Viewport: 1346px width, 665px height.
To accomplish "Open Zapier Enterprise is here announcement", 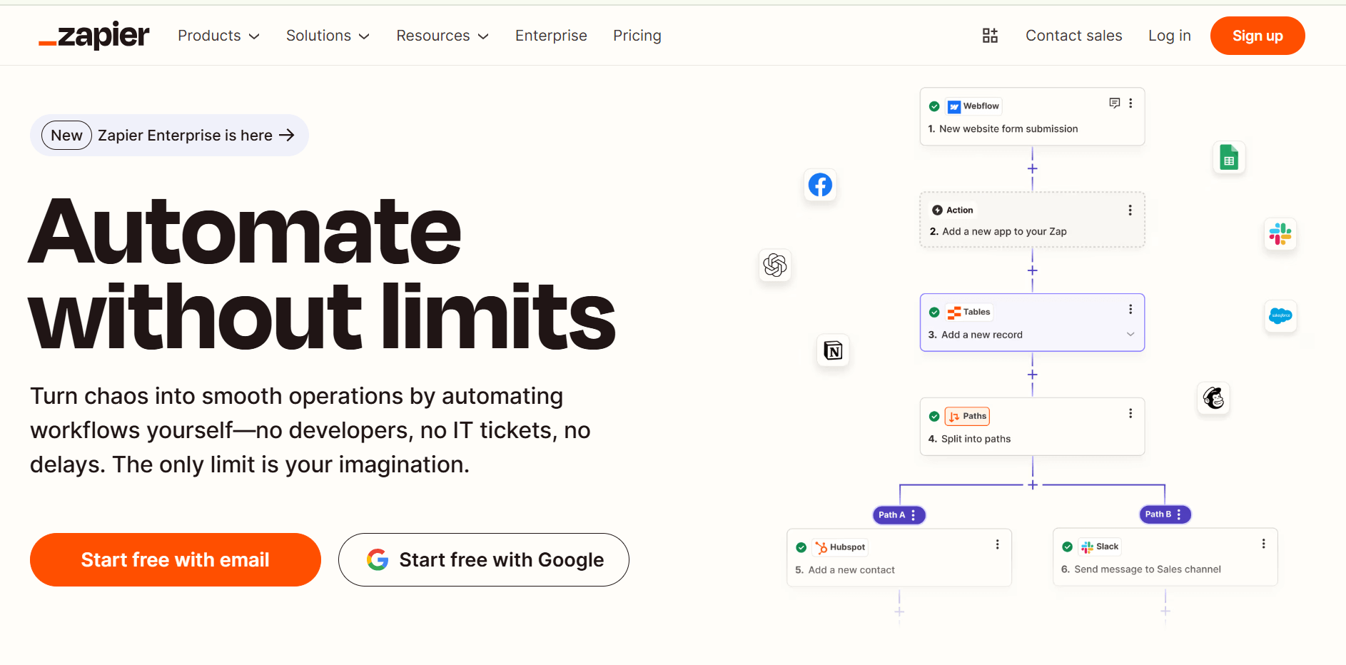I will [x=169, y=136].
